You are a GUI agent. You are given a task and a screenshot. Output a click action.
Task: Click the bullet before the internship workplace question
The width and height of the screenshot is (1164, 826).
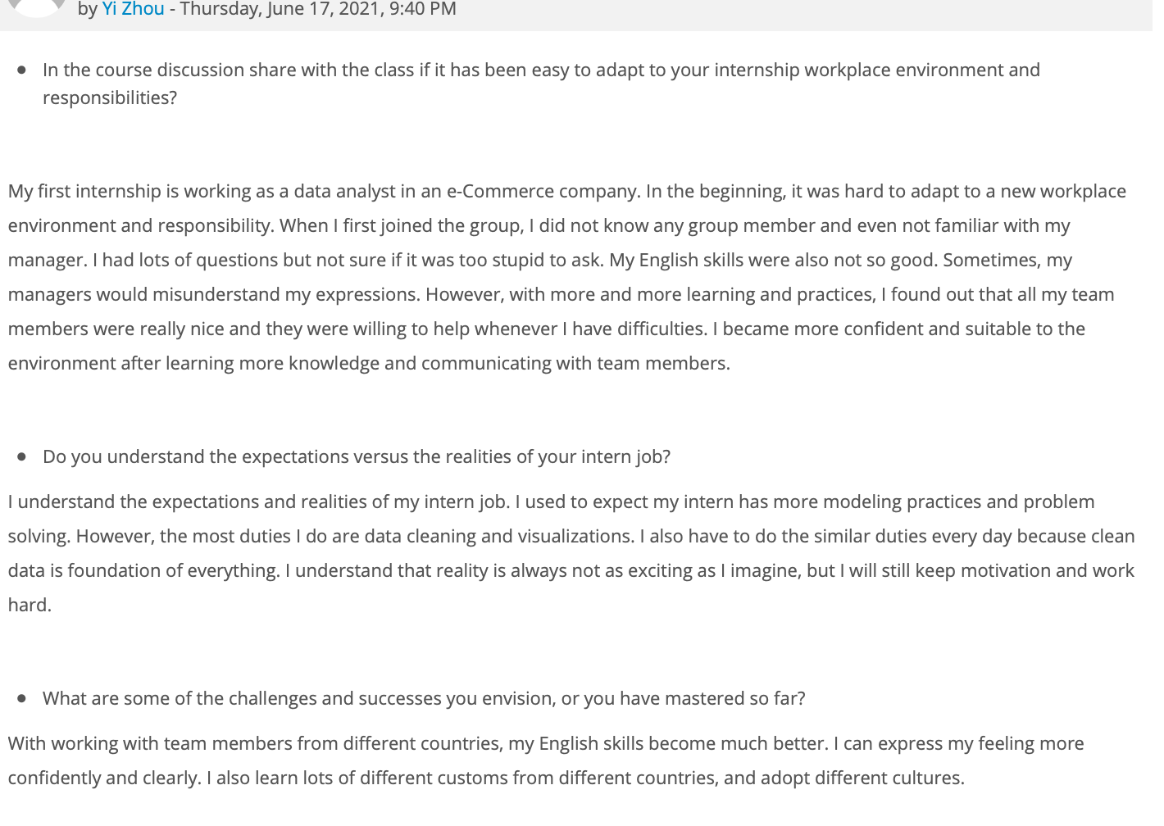tap(21, 70)
